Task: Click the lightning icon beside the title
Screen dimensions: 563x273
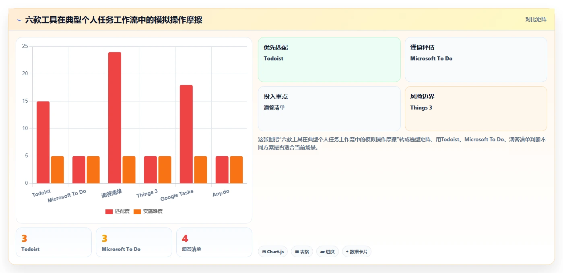Action: coord(19,20)
